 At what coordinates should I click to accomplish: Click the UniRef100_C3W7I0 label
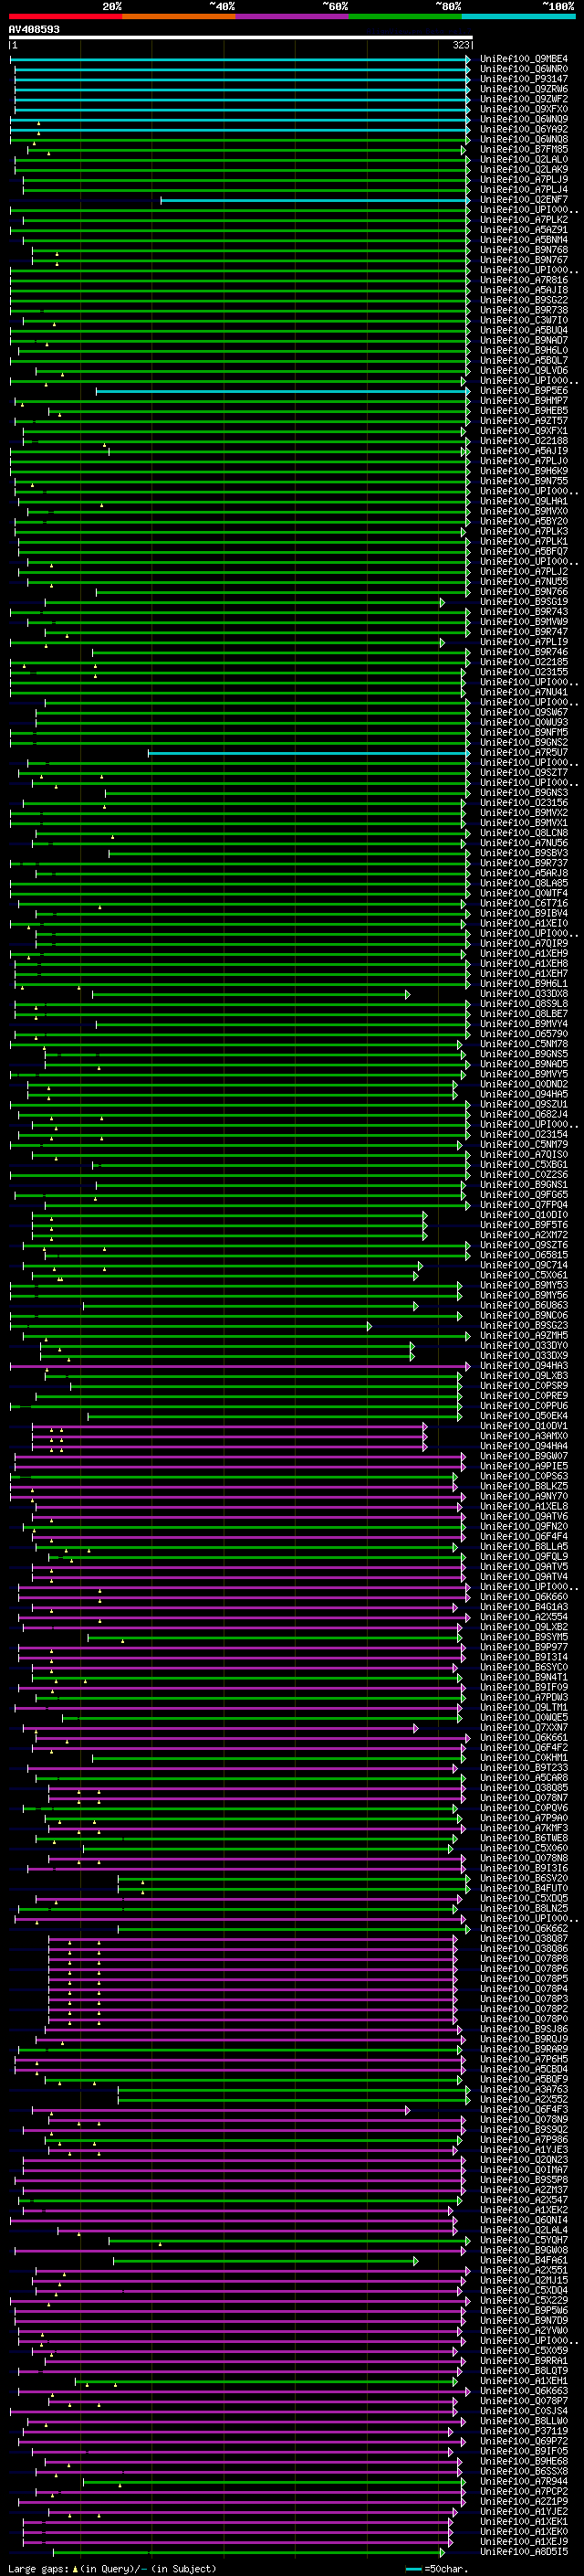pyautogui.click(x=524, y=321)
